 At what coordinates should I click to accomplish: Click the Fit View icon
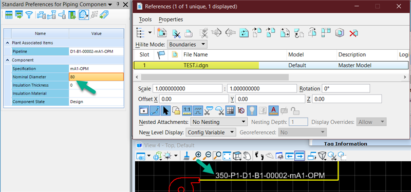click(227, 156)
